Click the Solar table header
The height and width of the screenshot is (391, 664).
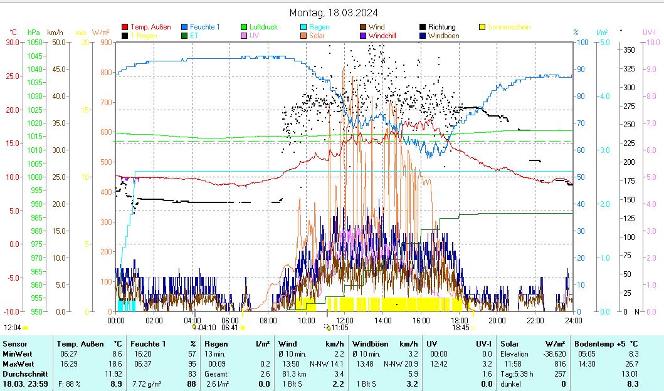(509, 344)
